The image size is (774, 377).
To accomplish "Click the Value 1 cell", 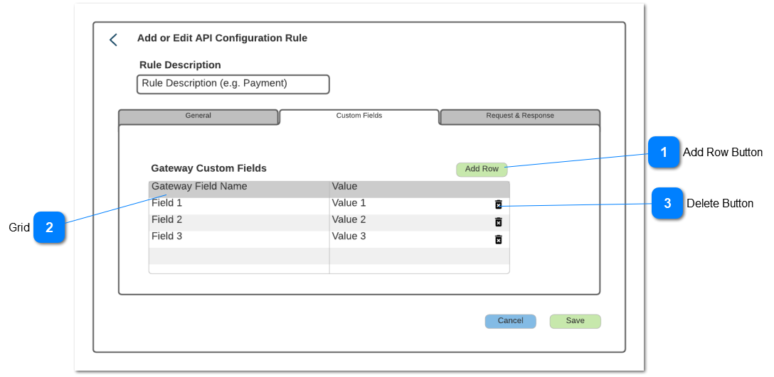I will (x=349, y=203).
